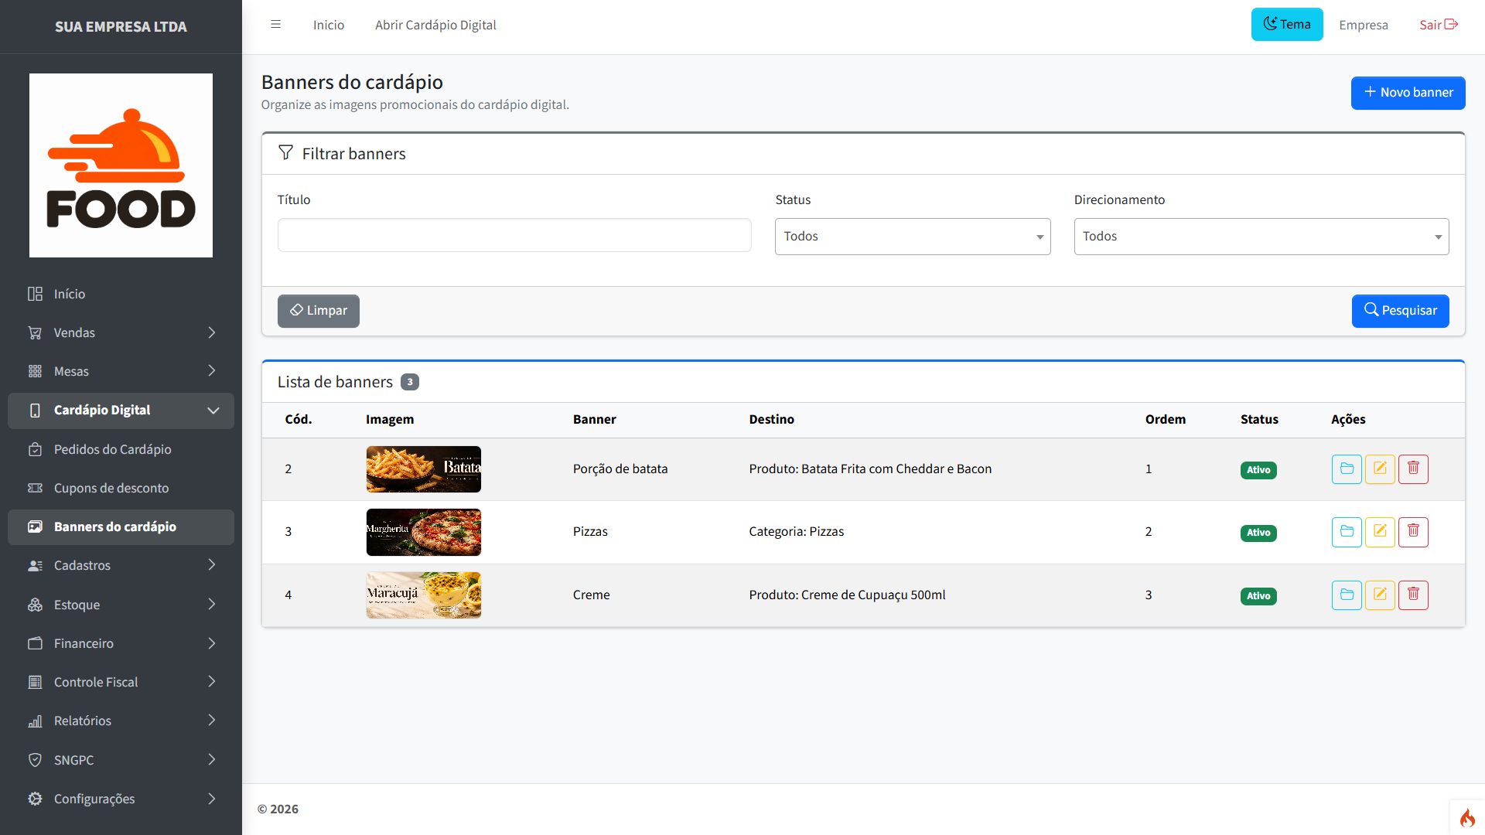Expand the Financeiro sidebar menu
Screen dimensions: 1485x835
pos(121,643)
